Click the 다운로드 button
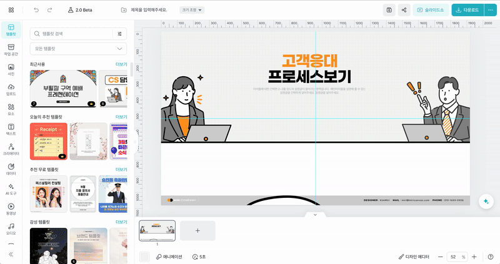Viewport: 500px width, 264px height. point(466,10)
